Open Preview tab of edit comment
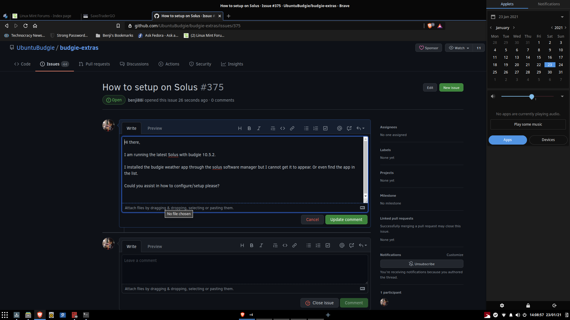 (x=155, y=128)
